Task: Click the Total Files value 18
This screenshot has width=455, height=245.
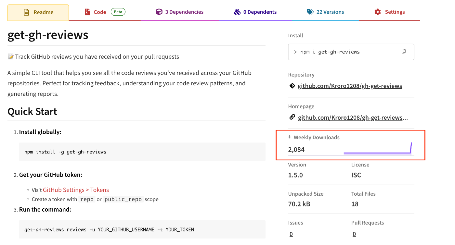Action: 355,204
